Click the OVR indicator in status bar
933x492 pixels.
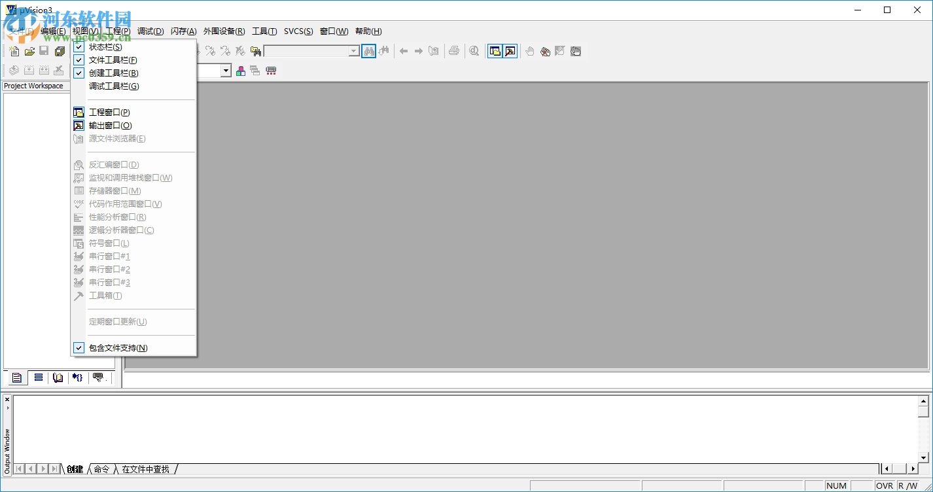(x=885, y=485)
